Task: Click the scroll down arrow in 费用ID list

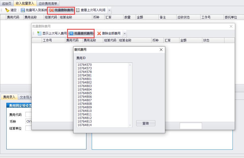Action: click(130, 125)
